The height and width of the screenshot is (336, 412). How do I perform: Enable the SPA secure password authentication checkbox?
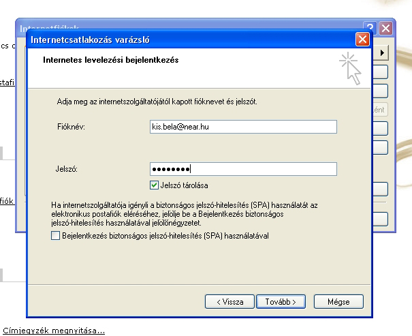coord(55,236)
